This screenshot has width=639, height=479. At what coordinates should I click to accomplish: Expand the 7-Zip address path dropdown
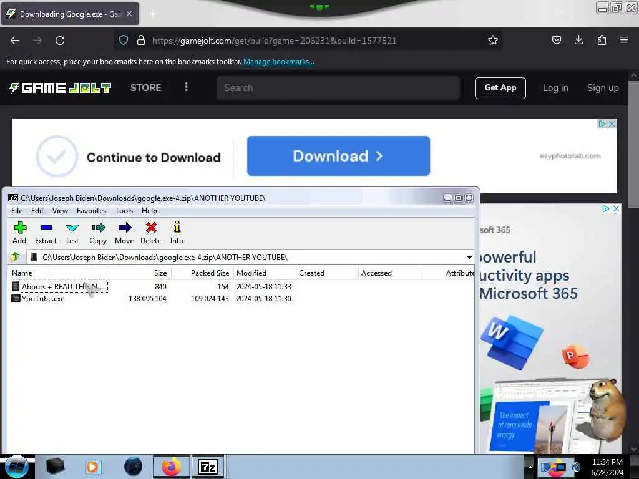coord(469,257)
